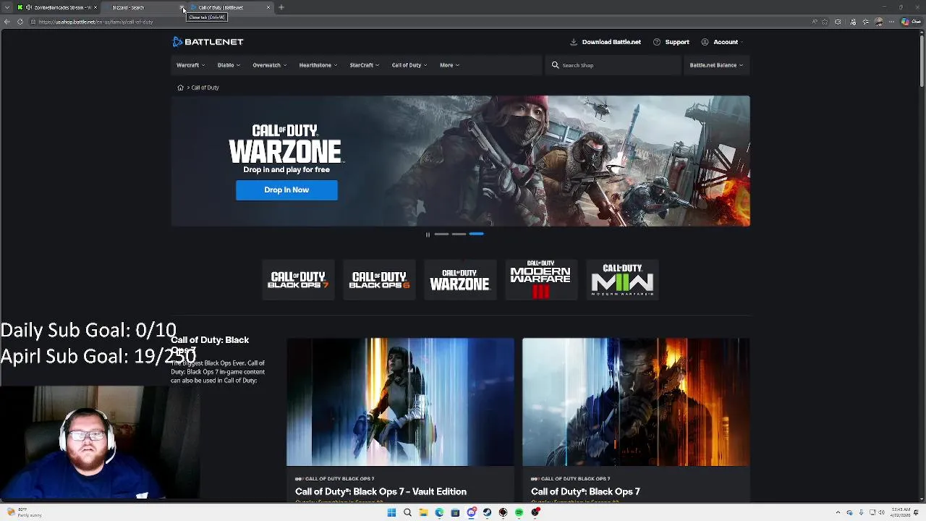Expand the Warcraft menu

(191, 65)
